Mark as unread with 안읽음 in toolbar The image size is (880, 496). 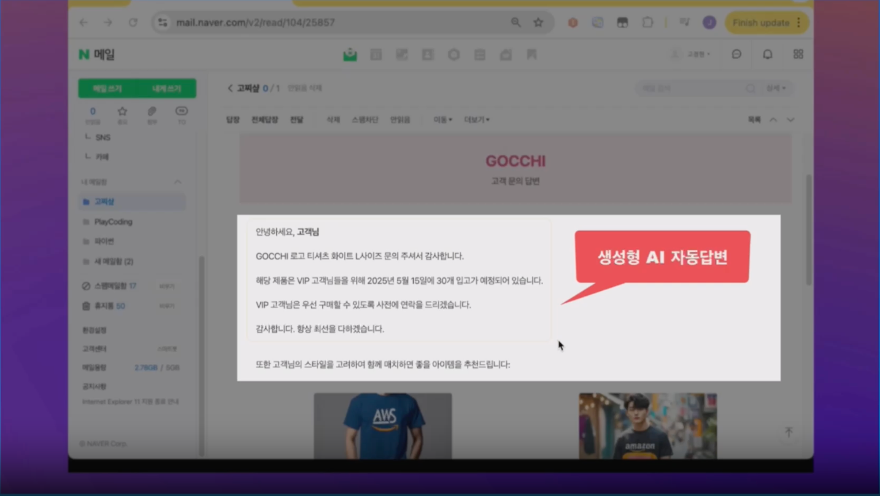pyautogui.click(x=400, y=120)
